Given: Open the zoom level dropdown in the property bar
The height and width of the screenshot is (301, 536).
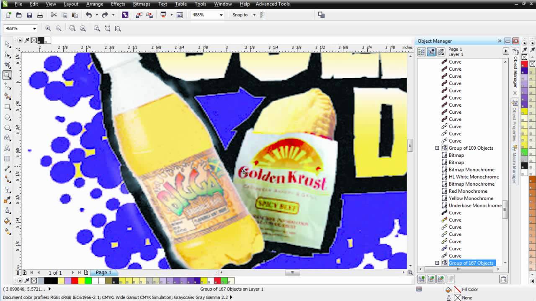Looking at the screenshot, I should point(34,28).
